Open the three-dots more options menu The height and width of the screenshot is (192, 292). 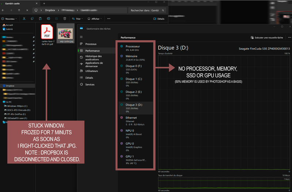[x=109, y=19]
